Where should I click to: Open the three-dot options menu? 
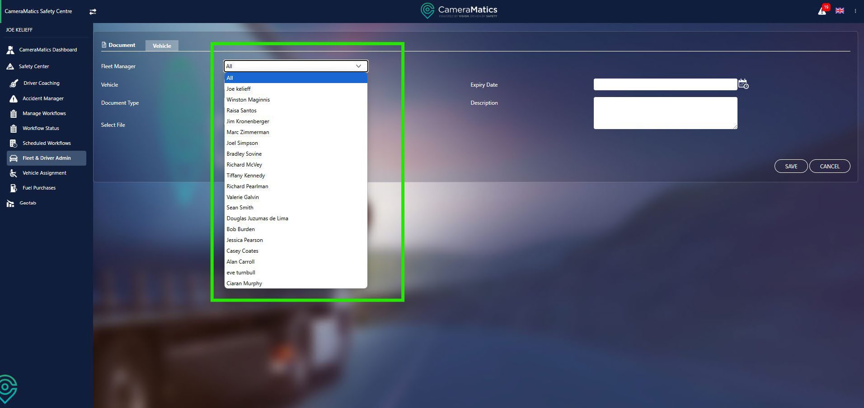click(x=855, y=11)
